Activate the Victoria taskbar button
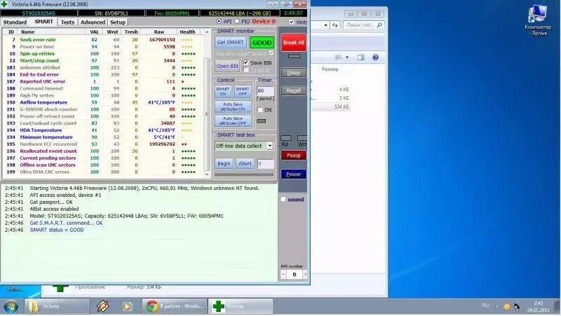Screen dimensions: 561x316 tap(241, 306)
